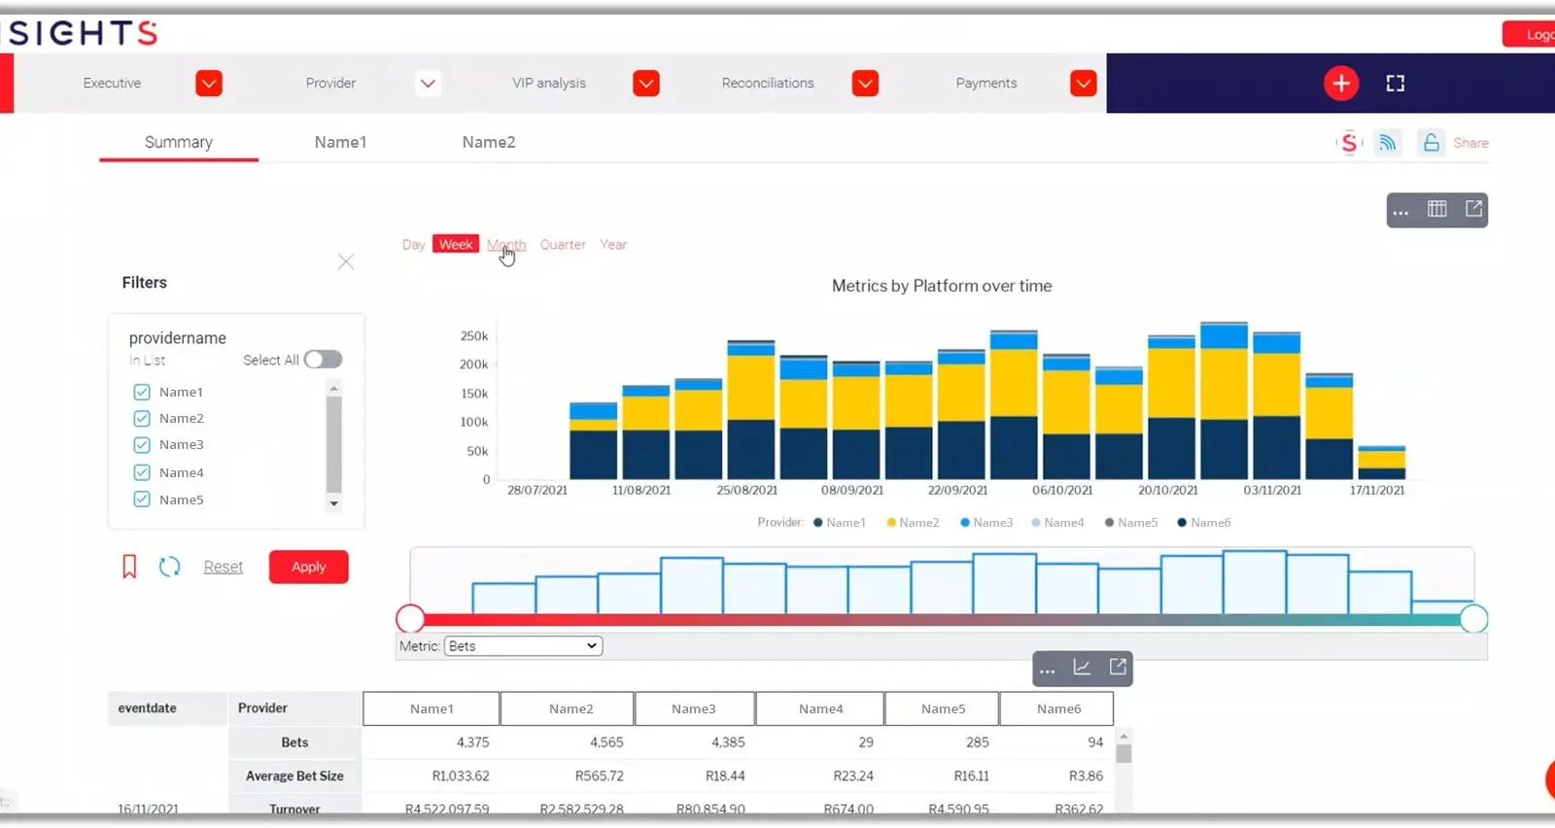Select the Quarter time granularity
Image resolution: width=1555 pixels, height=828 pixels.
(563, 245)
